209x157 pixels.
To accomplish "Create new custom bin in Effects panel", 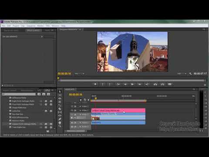I will [47, 131].
